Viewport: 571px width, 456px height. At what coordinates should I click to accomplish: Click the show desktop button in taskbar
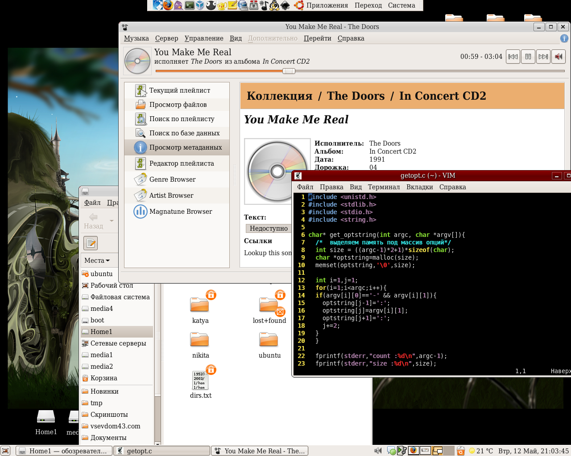(5, 451)
